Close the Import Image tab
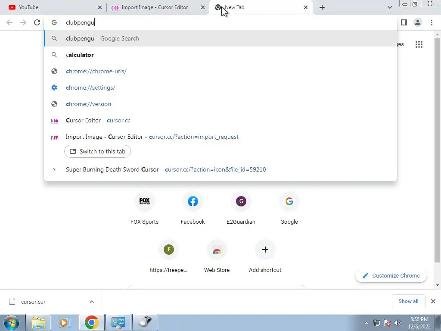Viewport: 441px width, 331px height. pyautogui.click(x=203, y=8)
